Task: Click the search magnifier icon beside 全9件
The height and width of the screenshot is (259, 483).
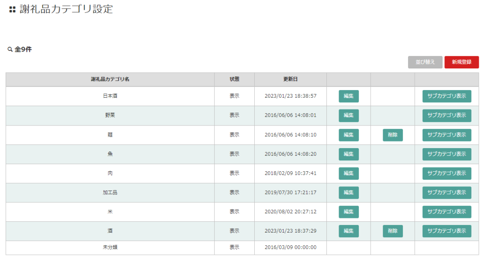Action: click(x=10, y=50)
